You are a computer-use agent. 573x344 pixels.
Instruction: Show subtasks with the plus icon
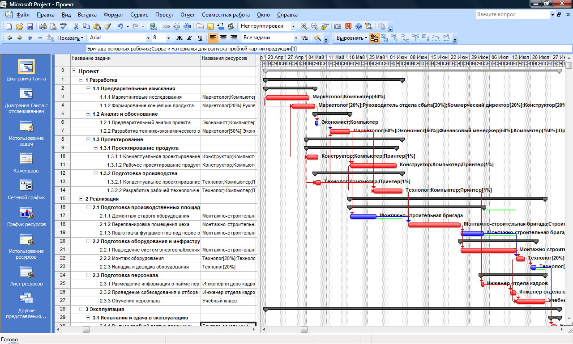30,38
